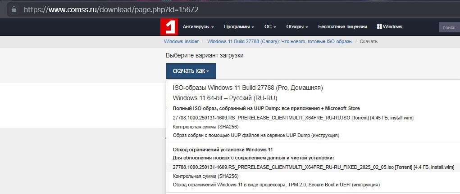Toggle the скачать как dropdown button
Image resolution: width=460 pixels, height=194 pixels.
point(191,71)
